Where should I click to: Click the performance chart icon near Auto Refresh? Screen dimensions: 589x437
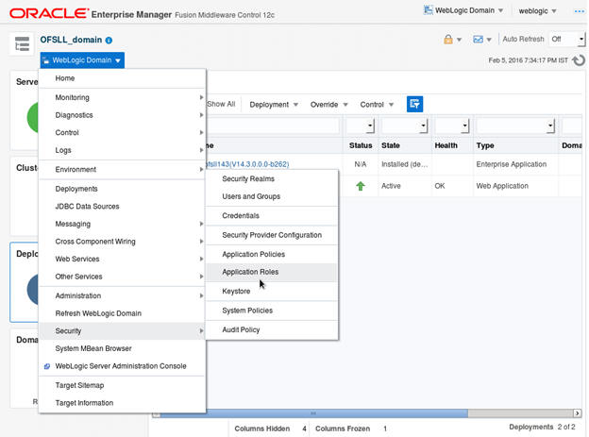[478, 39]
